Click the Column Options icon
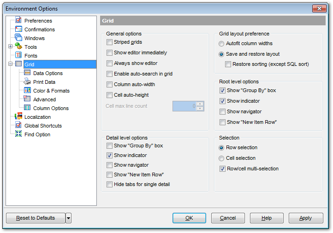The width and height of the screenshot is (333, 233). [x=27, y=108]
